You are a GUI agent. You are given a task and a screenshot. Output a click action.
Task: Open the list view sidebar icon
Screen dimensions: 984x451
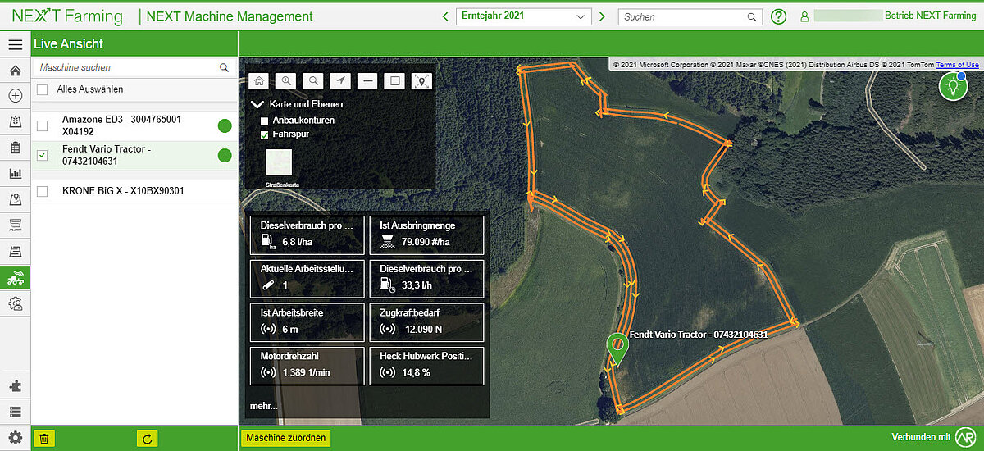pyautogui.click(x=15, y=412)
